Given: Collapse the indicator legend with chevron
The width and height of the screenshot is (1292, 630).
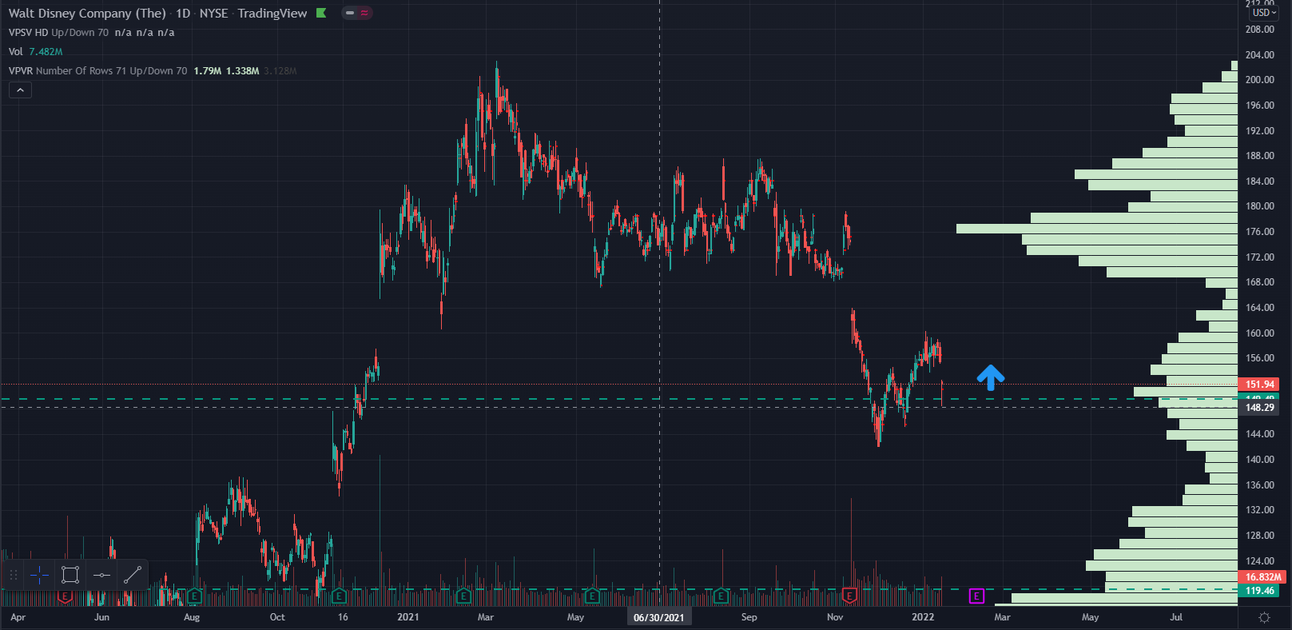Looking at the screenshot, I should coord(20,90).
